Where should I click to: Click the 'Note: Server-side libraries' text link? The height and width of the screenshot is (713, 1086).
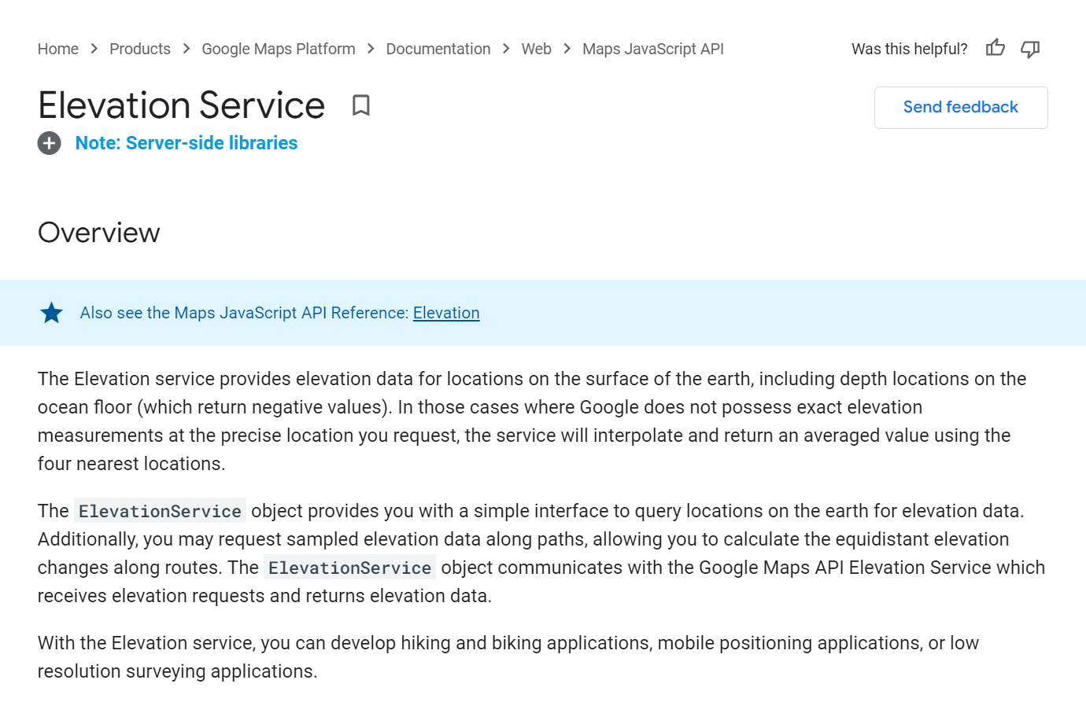click(x=186, y=143)
